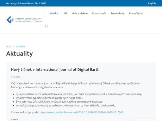Click the paragraph starting V Q1 časopise
This screenshot has width=162, height=121.
(76, 85)
